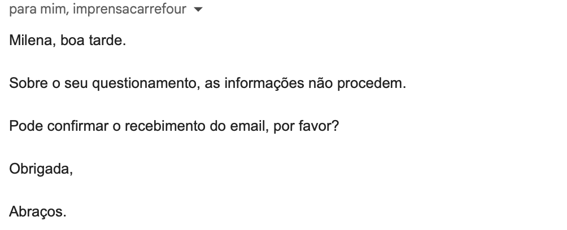Click the sentence starting 'Sobre o seu questionamento'
Image resolution: width=567 pixels, height=230 pixels.
pyautogui.click(x=208, y=84)
